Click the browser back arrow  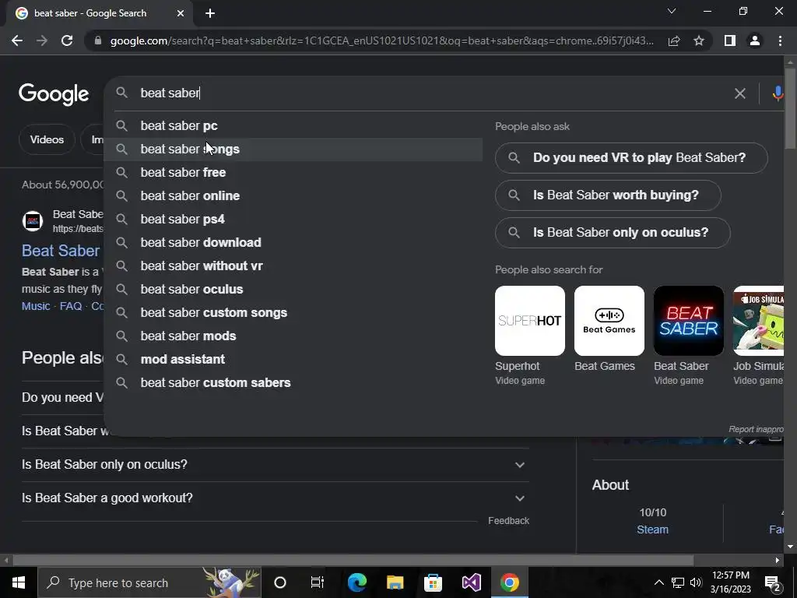click(x=17, y=40)
